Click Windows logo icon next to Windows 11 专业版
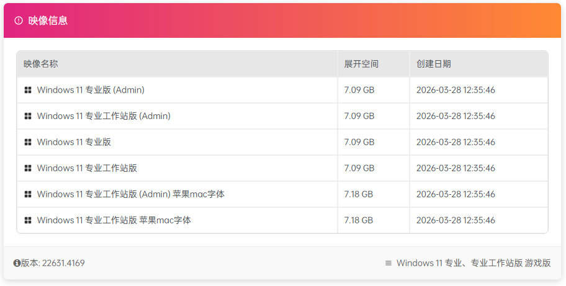This screenshot has height=286, width=566. pyautogui.click(x=28, y=142)
